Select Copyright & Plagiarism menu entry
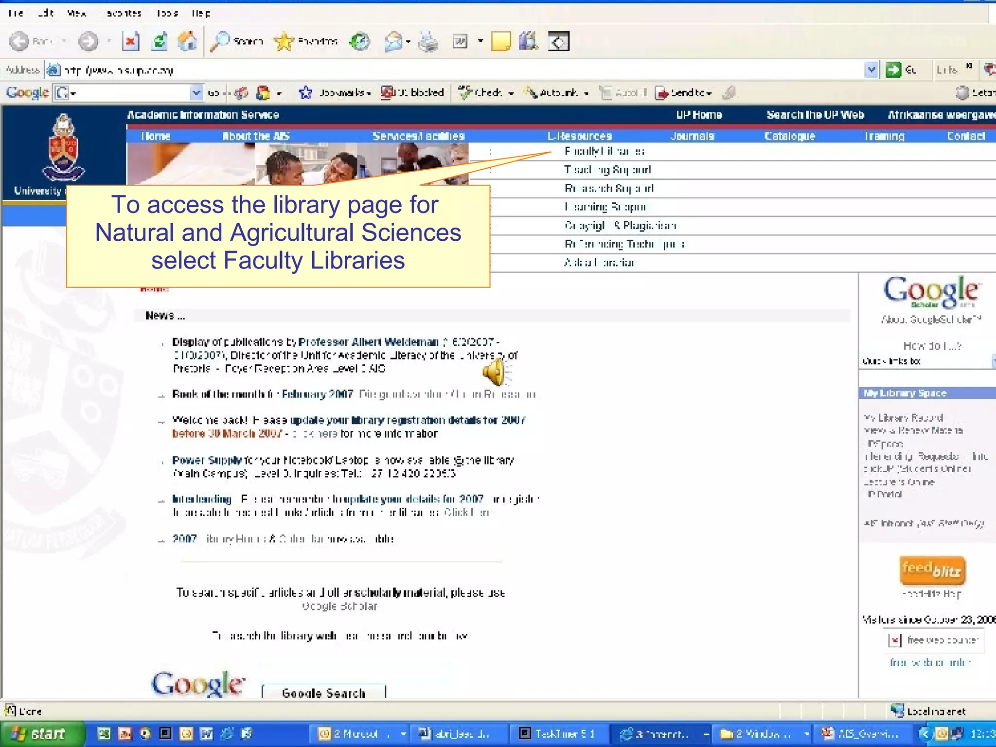This screenshot has width=996, height=747. [620, 226]
